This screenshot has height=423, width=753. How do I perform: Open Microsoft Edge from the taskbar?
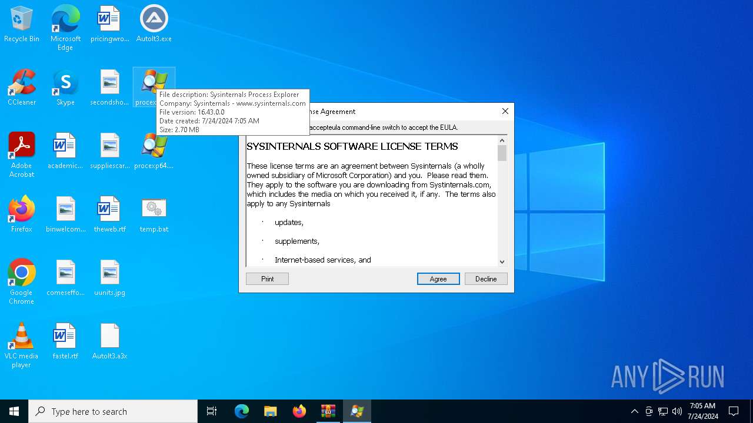click(242, 411)
